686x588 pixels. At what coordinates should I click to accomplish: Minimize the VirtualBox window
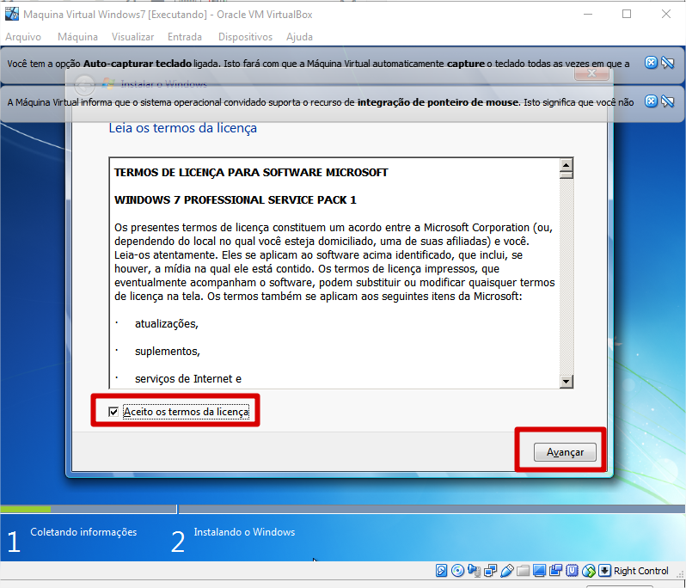tap(588, 14)
